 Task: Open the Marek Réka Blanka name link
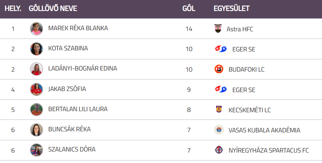pos(78,28)
